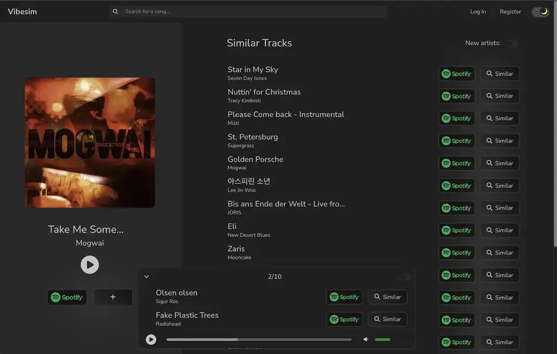Find tracks similar to St. Petersburg
557x354 pixels.
pyautogui.click(x=500, y=141)
